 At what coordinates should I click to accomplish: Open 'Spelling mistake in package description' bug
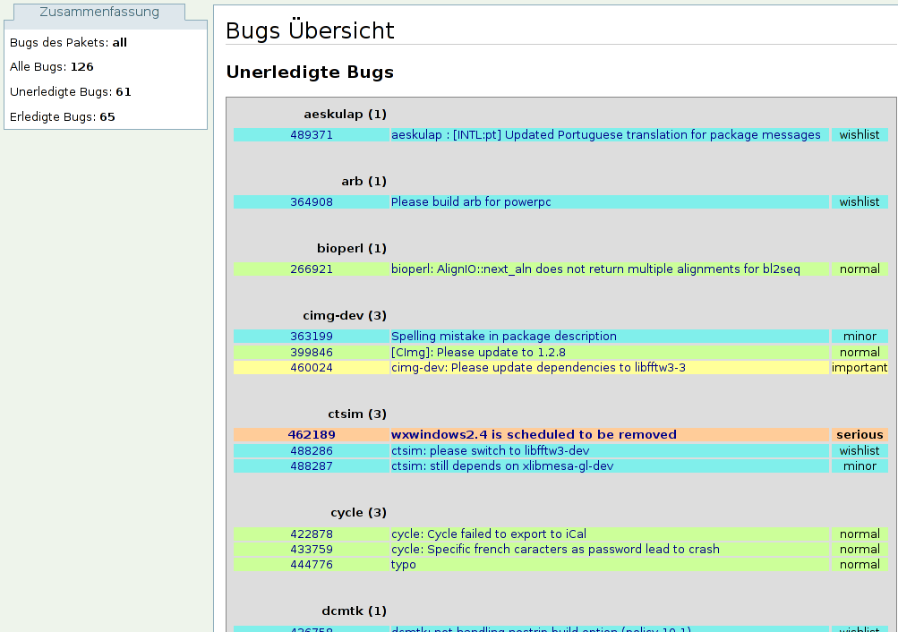(504, 336)
